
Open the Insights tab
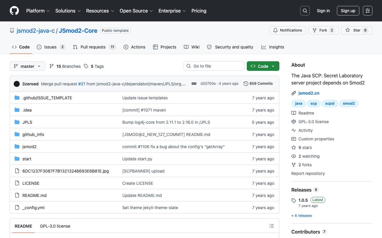273,47
